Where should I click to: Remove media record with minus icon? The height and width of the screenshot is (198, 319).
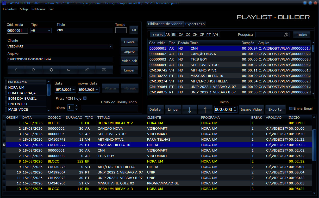point(69,70)
